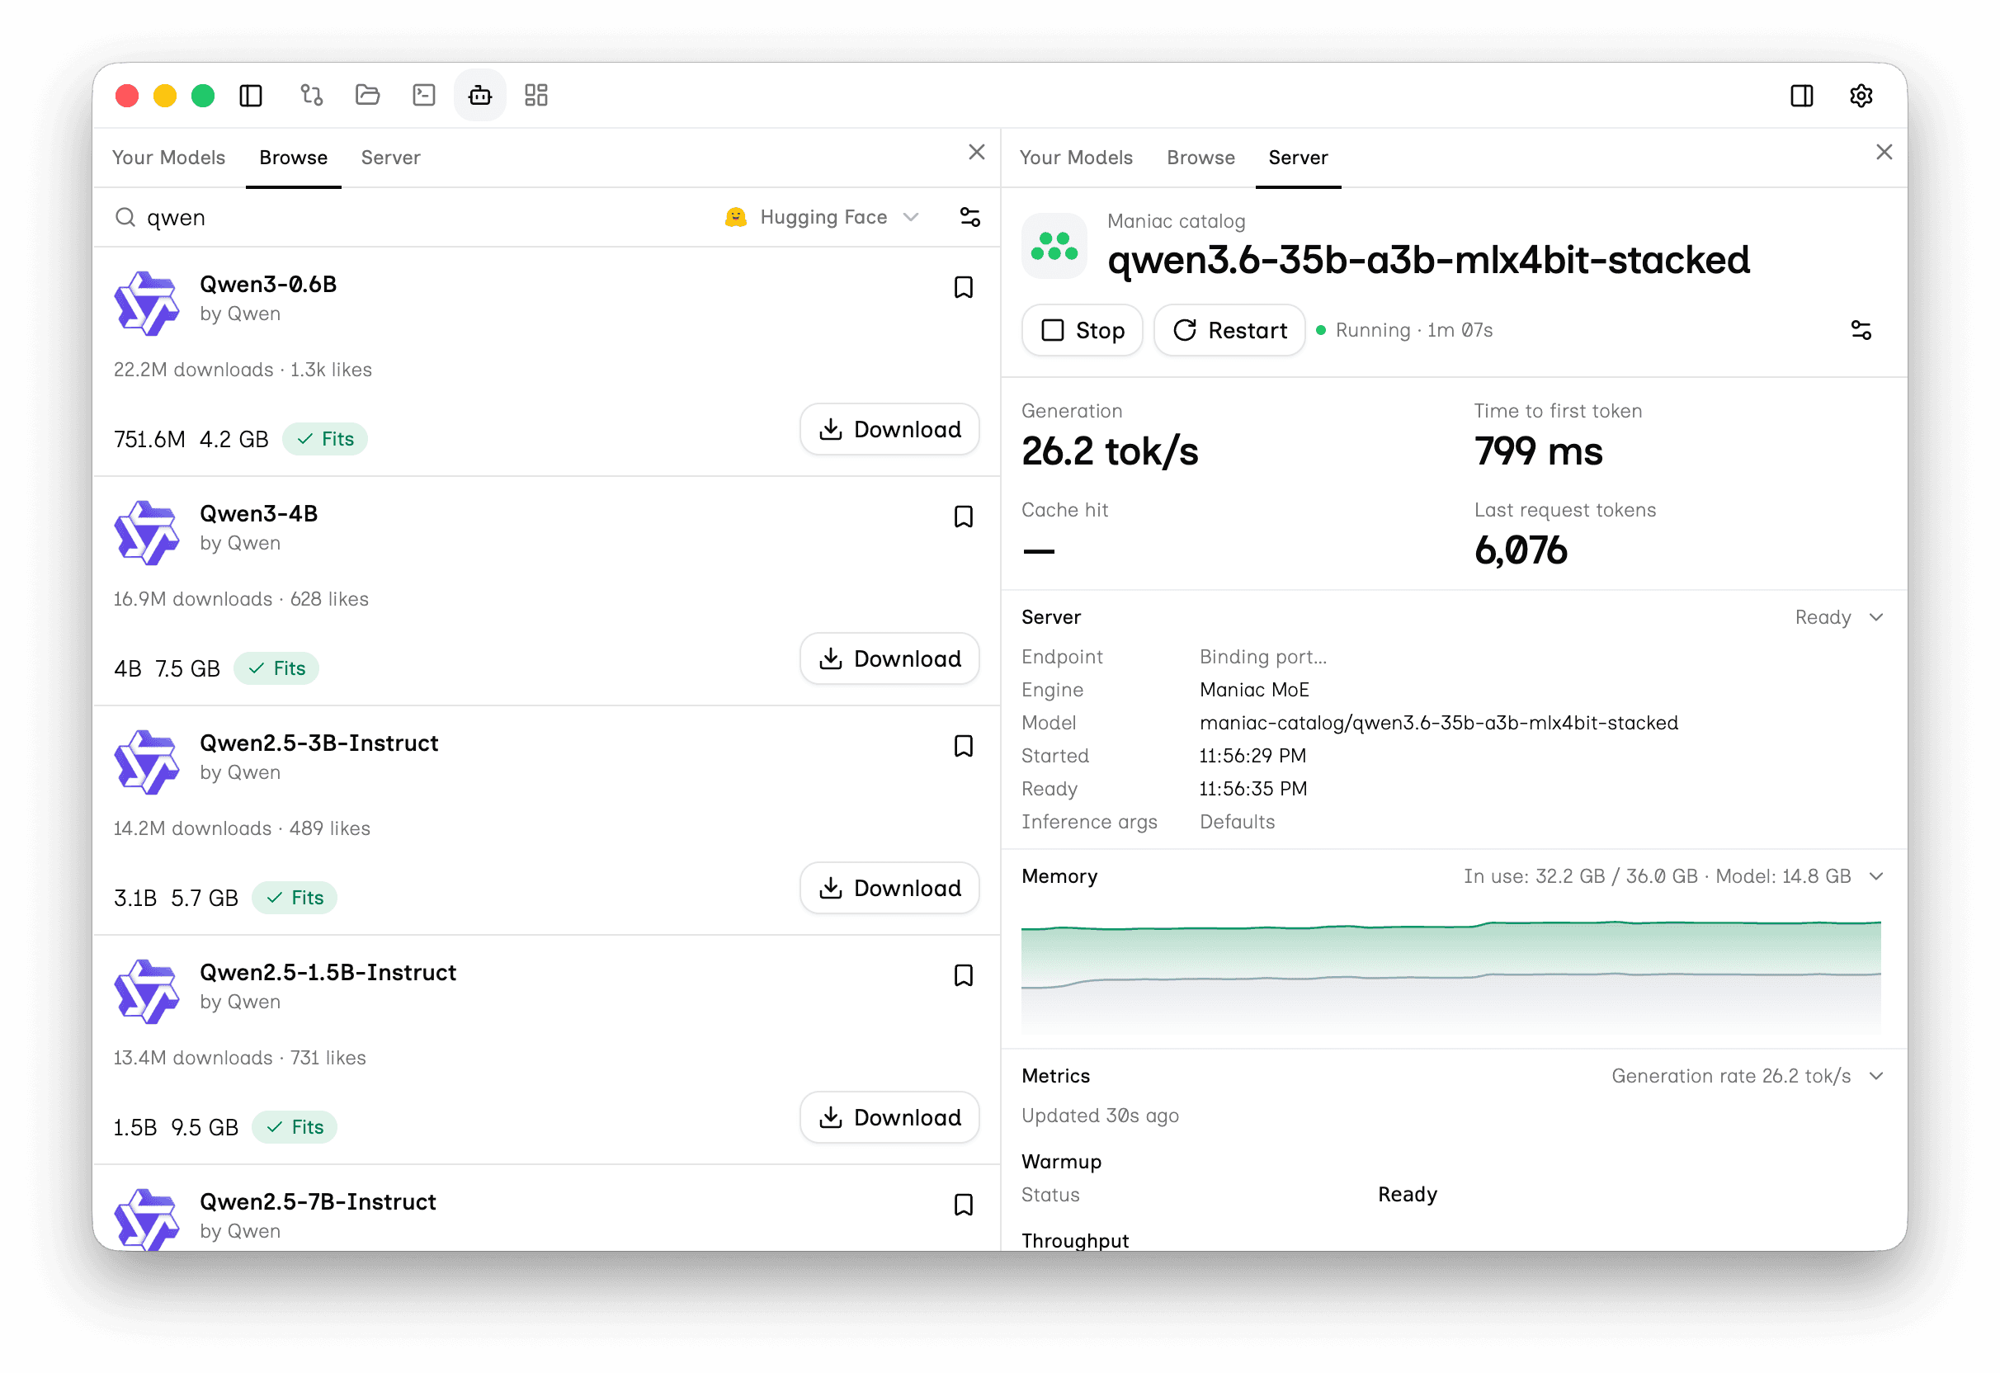Bookmark the Qwen2.5-7B-Instruct model

[x=964, y=1206]
